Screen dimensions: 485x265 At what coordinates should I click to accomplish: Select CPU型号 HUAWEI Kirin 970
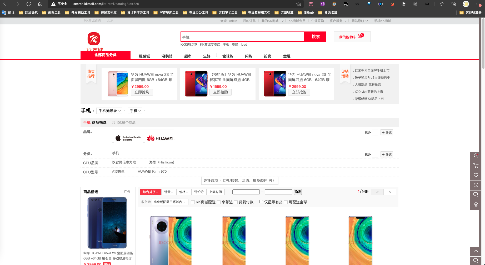(x=152, y=172)
